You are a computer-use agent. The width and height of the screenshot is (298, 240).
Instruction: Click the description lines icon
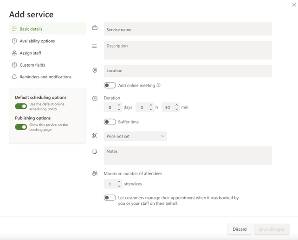[x=95, y=46]
